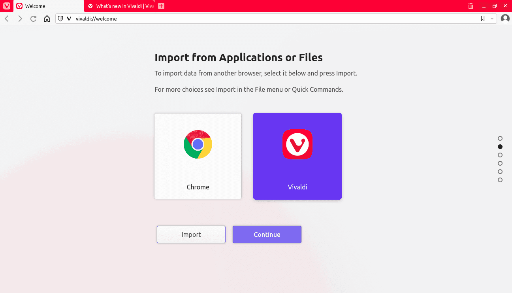Bookmark the page with the flag icon
The image size is (512, 293).
pos(483,18)
